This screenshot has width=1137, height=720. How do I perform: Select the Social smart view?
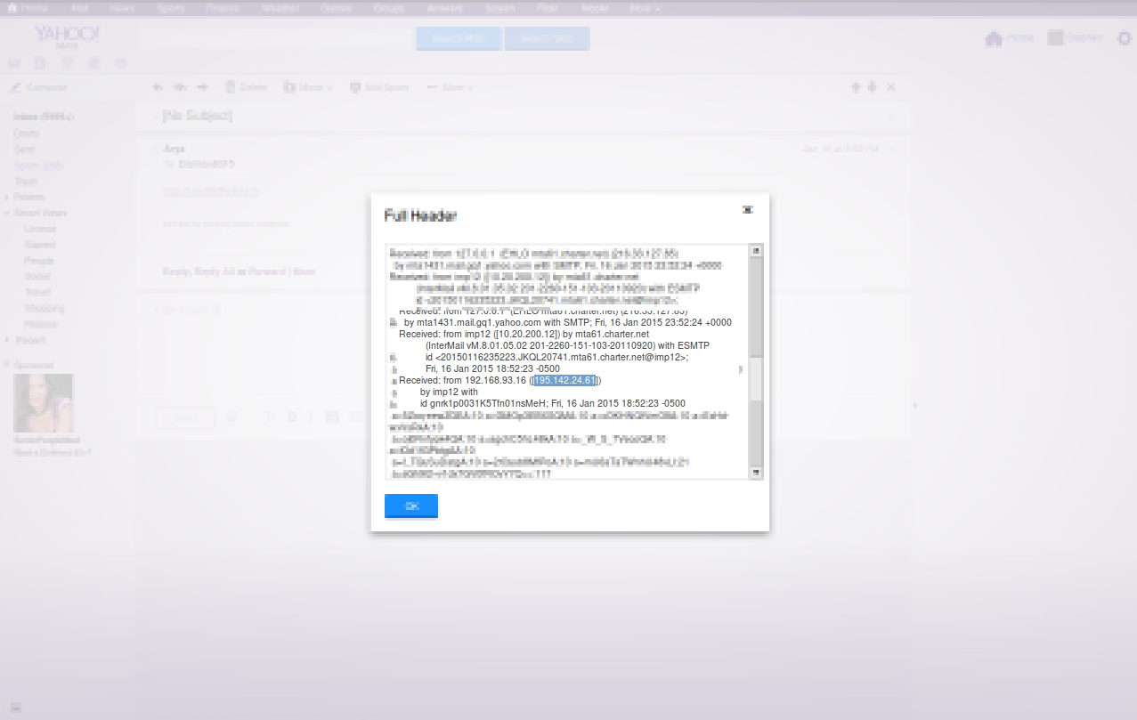coord(37,277)
